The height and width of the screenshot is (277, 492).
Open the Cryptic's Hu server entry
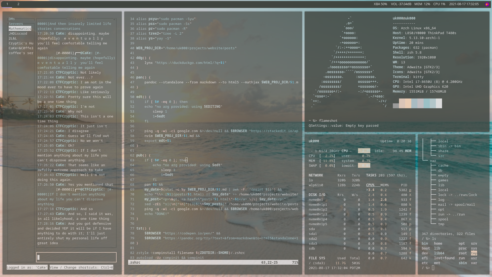21,43
